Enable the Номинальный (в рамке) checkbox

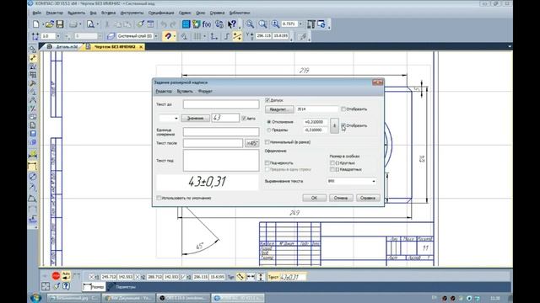pos(267,142)
